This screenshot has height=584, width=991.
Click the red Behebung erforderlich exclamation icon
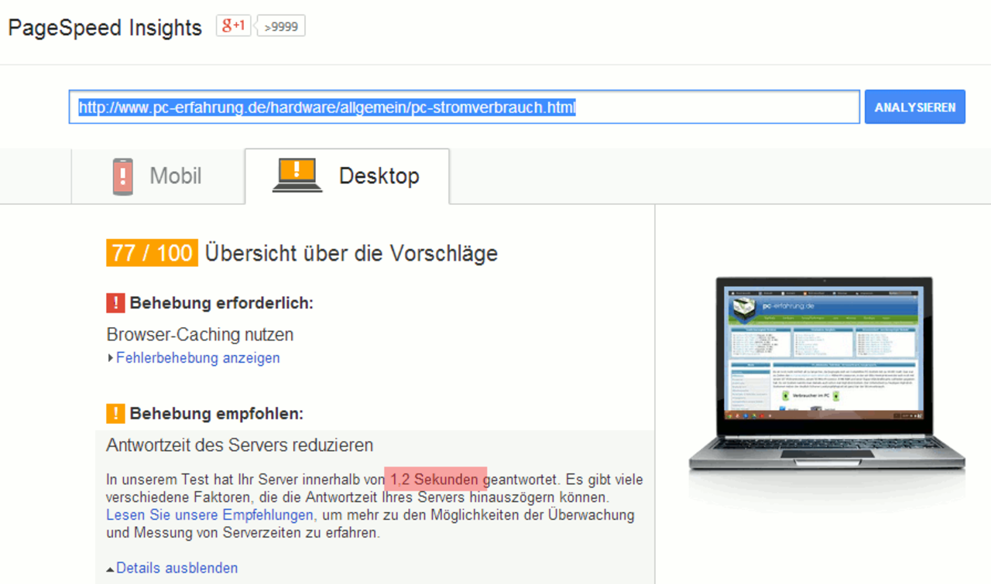[x=115, y=302]
